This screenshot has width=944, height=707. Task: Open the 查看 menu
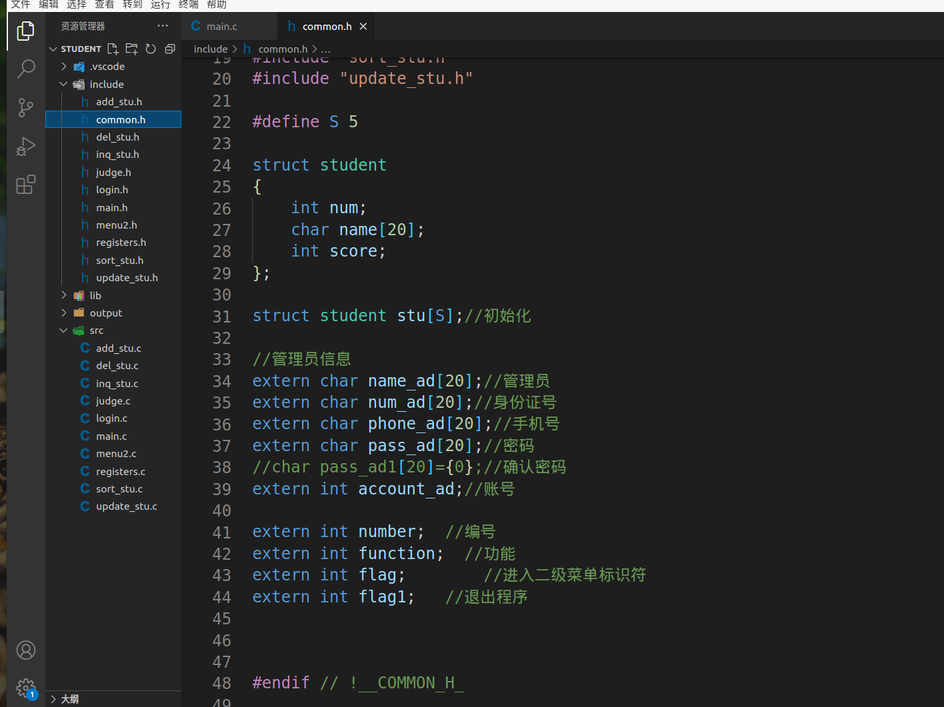click(105, 5)
